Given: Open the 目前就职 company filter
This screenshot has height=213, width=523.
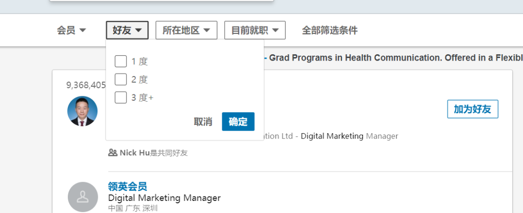Looking at the screenshot, I should coord(255,30).
